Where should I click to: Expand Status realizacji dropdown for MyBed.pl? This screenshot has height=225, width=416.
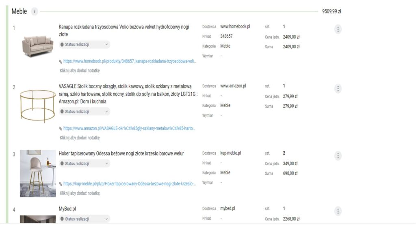[x=84, y=219]
